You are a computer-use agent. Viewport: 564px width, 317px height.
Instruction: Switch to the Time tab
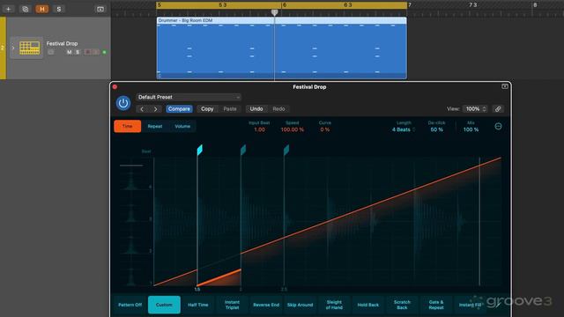pyautogui.click(x=127, y=126)
